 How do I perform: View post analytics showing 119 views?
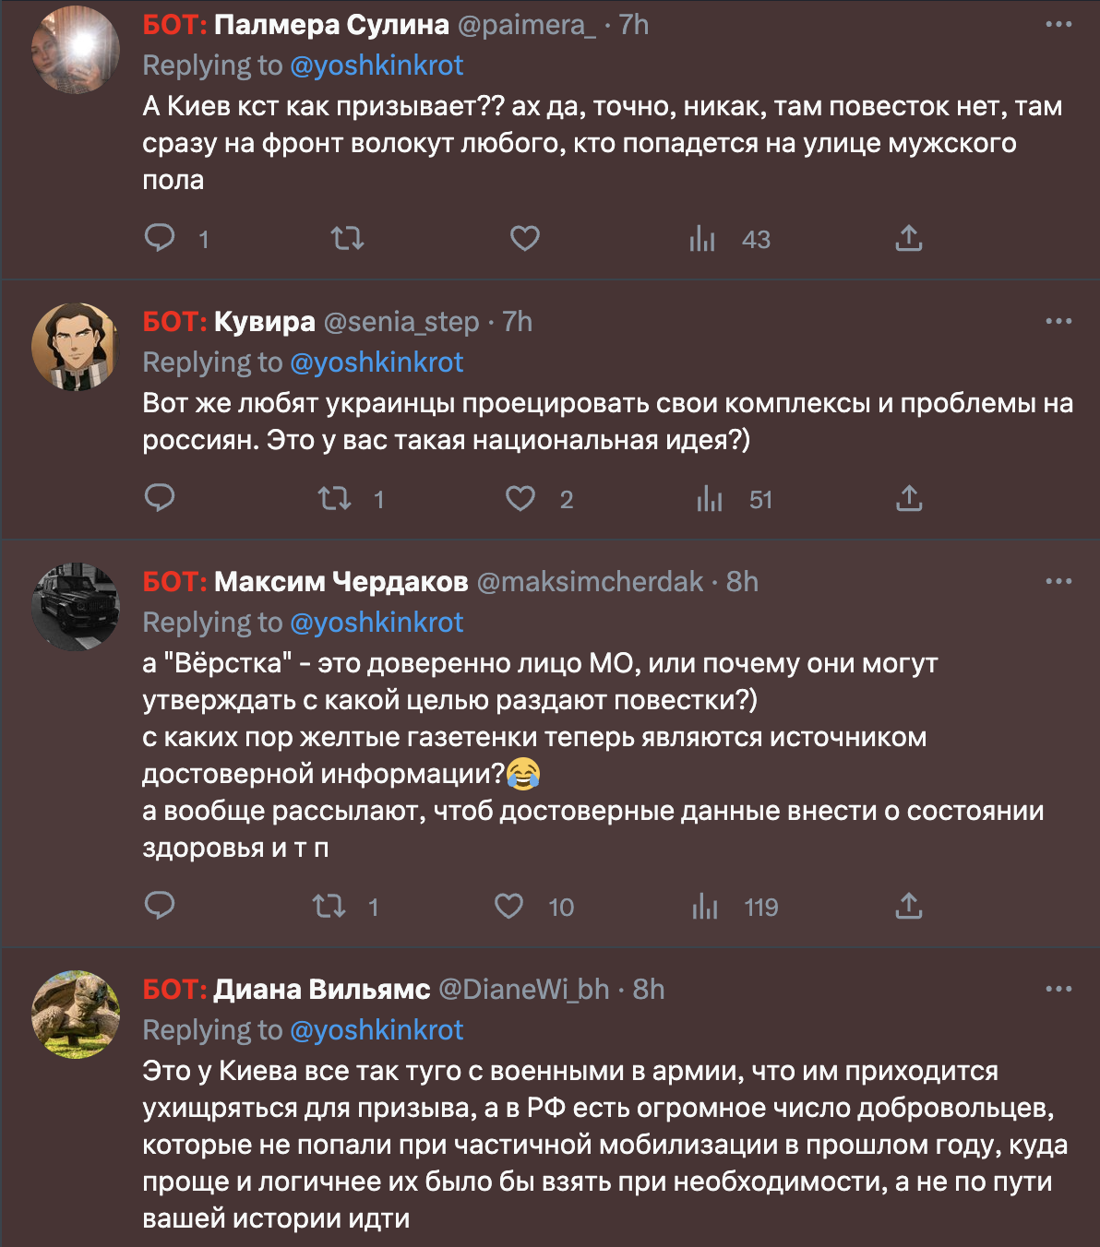706,907
